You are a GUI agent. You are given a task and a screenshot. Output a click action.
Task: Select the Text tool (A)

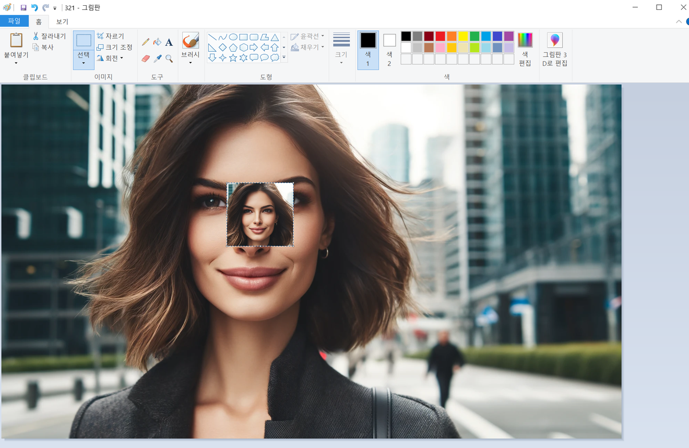(169, 42)
